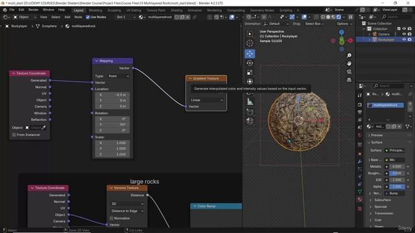Toggle the camera view gizmo
Viewport: 415px width, 233px height.
[x=349, y=72]
